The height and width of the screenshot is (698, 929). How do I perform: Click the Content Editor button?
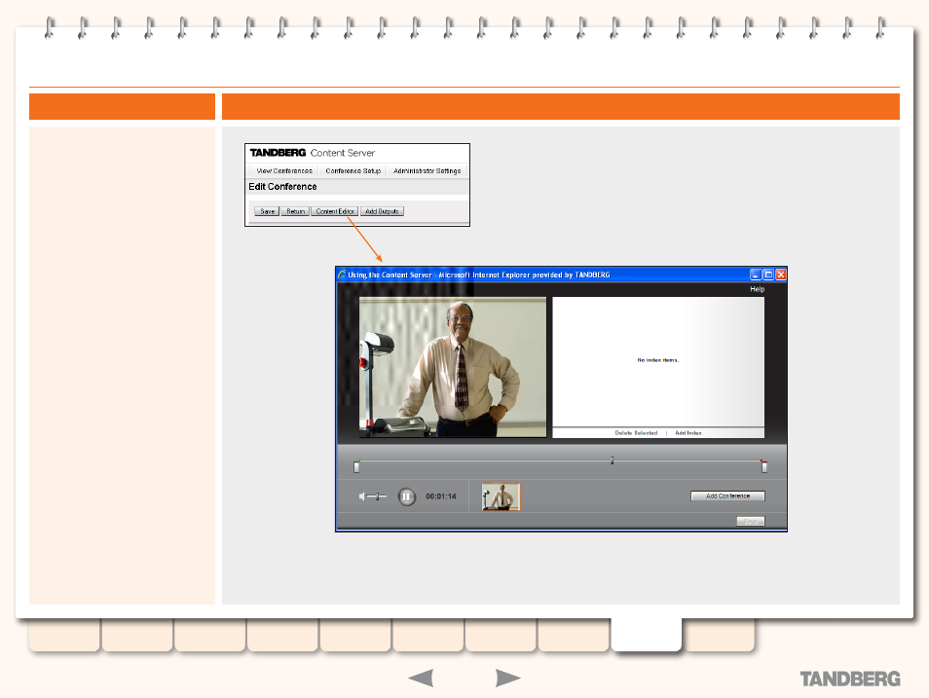point(335,211)
